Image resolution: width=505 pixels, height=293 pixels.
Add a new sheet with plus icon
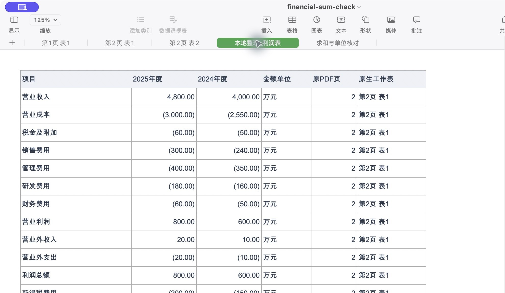tap(12, 43)
